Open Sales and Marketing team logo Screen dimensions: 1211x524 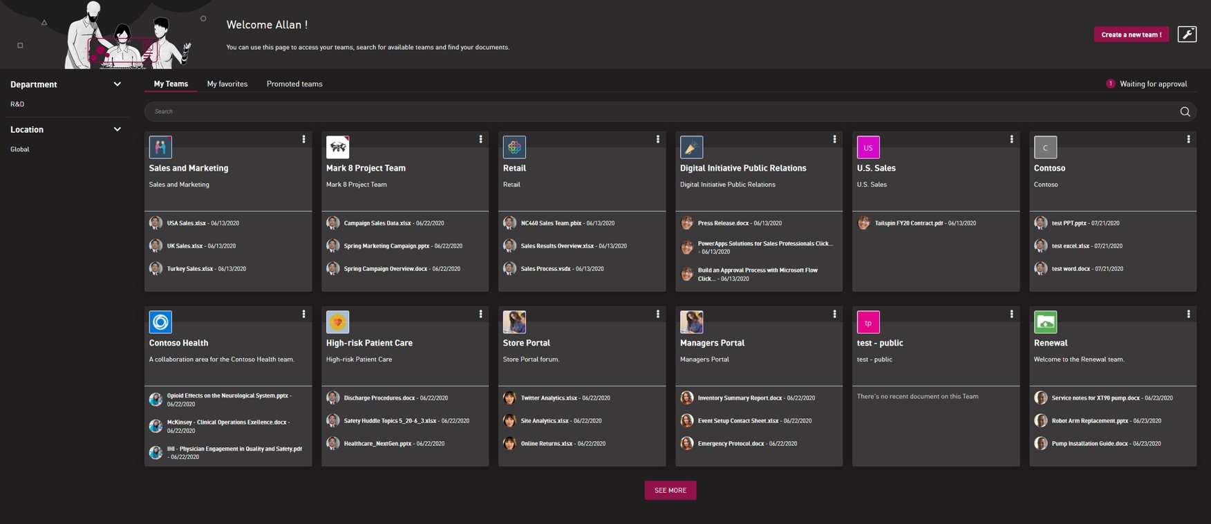[160, 147]
